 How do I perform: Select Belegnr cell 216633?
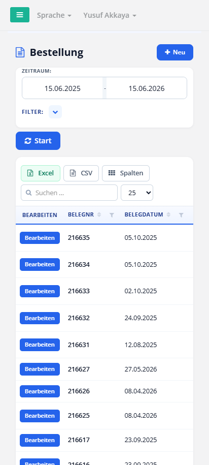[x=79, y=291]
